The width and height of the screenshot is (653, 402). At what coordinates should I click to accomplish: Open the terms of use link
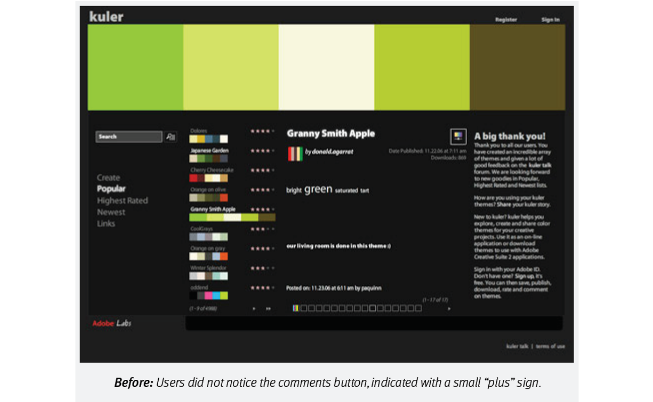tap(550, 347)
